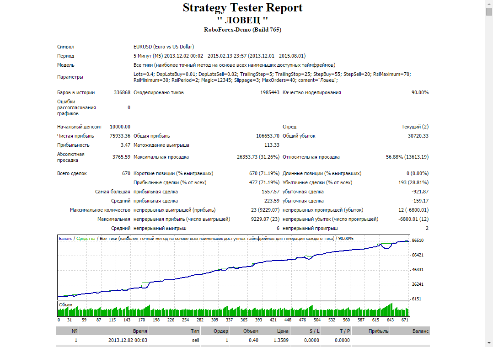Click the modeled ticks value 1985443
The width and height of the screenshot is (493, 347).
(x=269, y=92)
